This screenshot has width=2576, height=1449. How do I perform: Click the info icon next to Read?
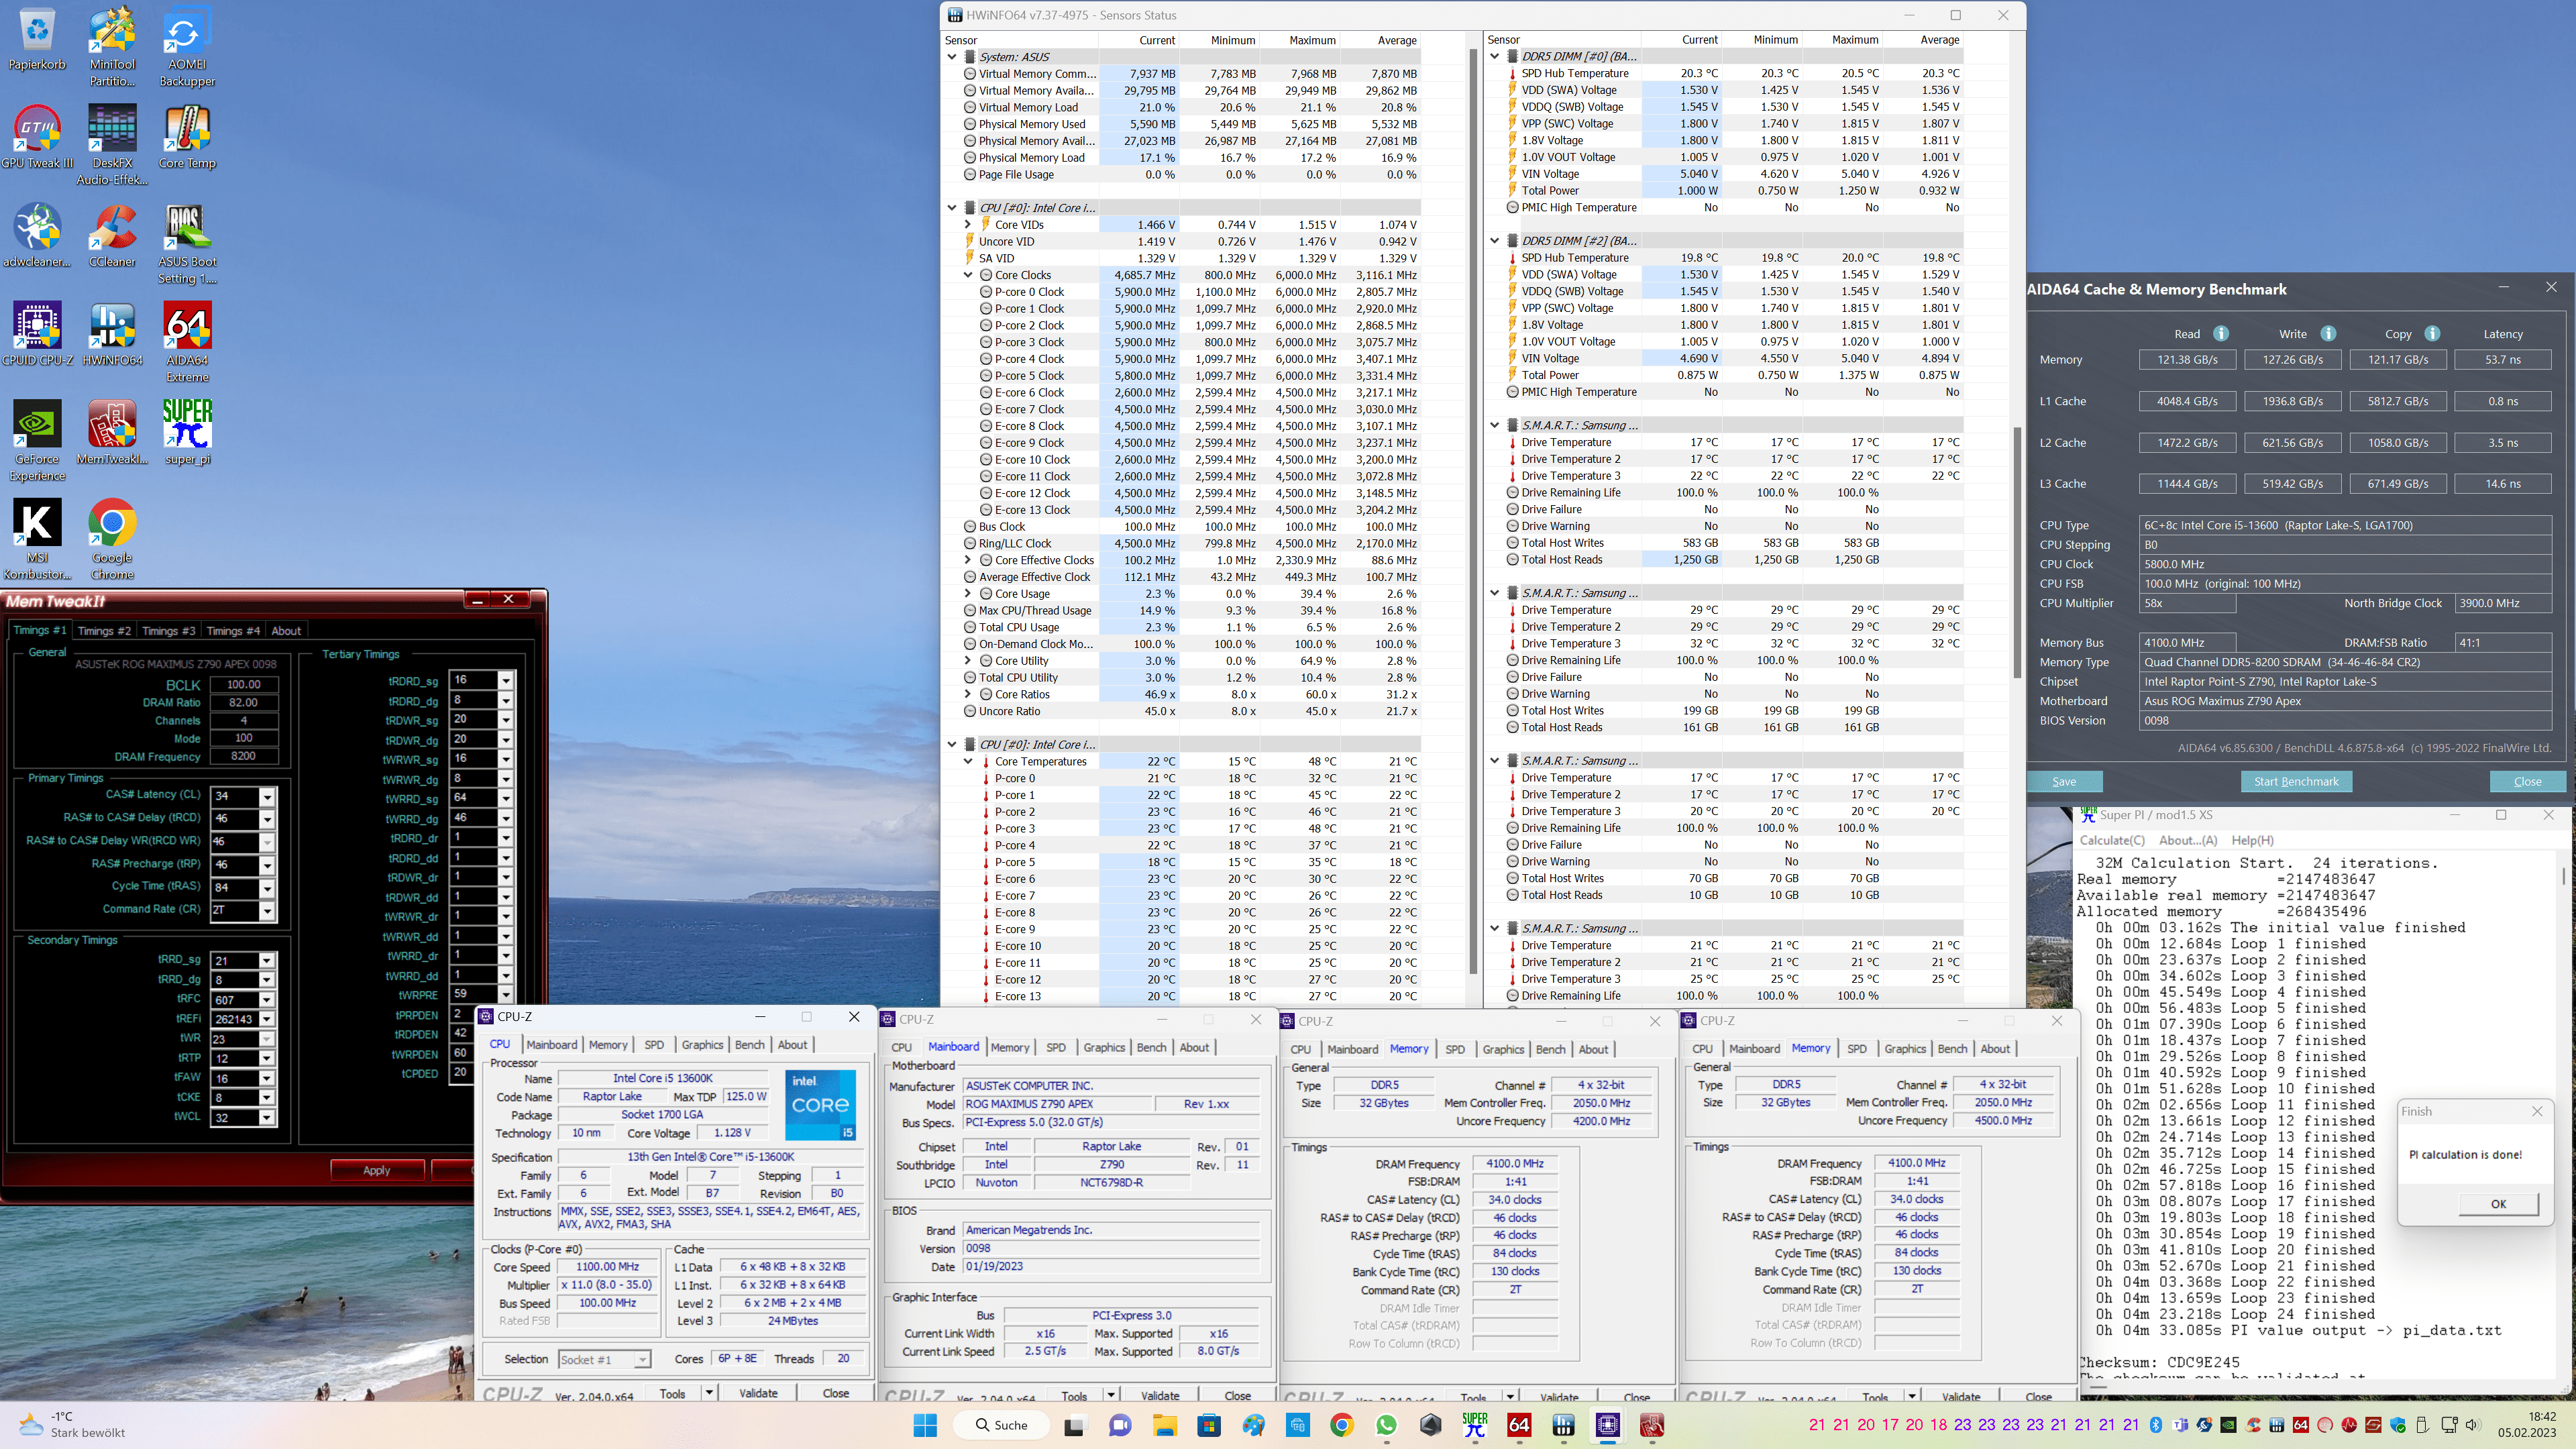(x=2221, y=334)
